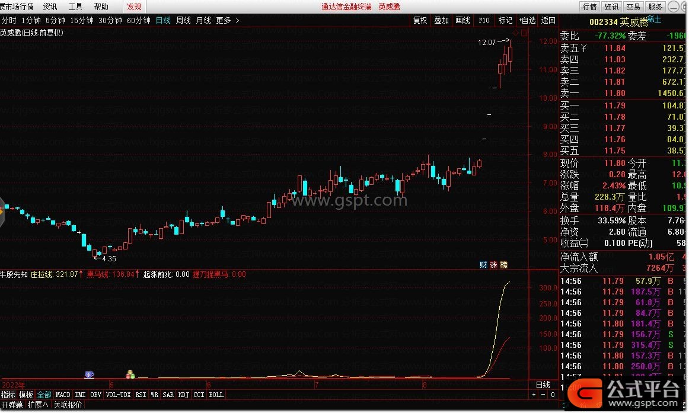Viewport: 689px width, 413px height.
Task: Open F10 company info
Action: 484,20
